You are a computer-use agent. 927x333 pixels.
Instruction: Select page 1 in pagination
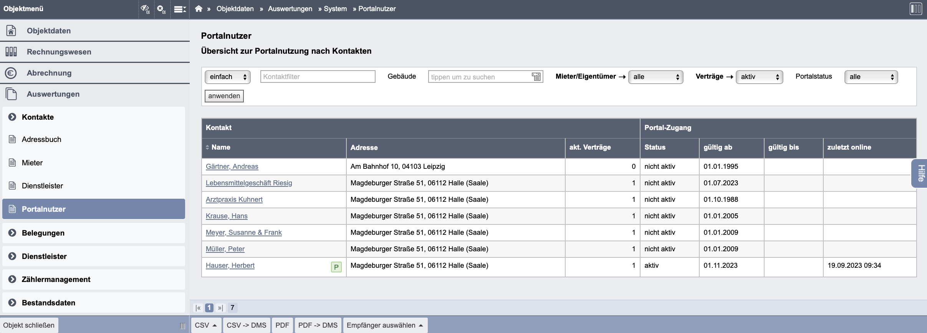[209, 308]
